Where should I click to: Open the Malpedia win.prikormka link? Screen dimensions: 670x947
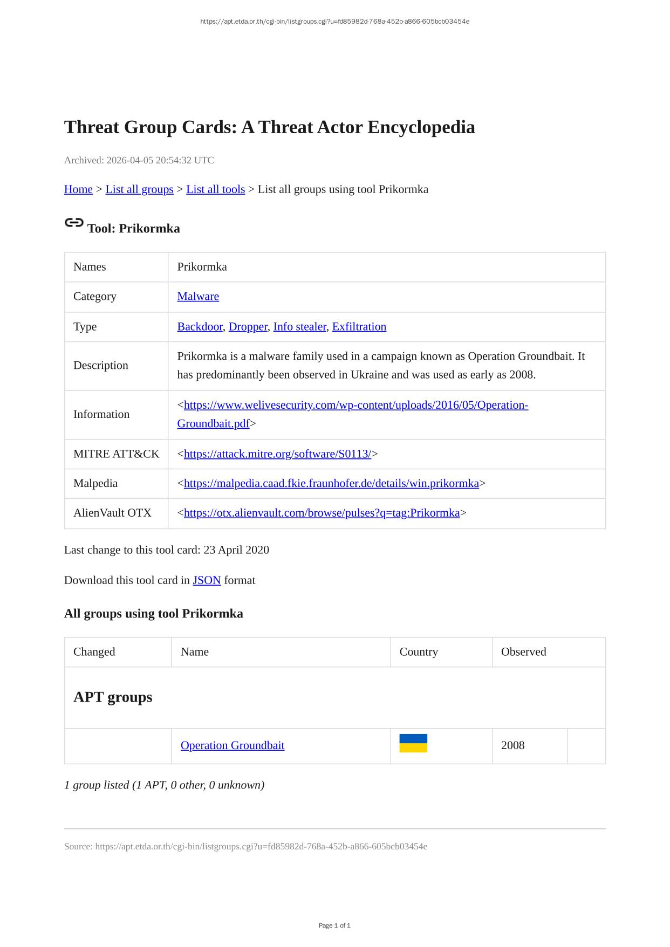(x=331, y=483)
